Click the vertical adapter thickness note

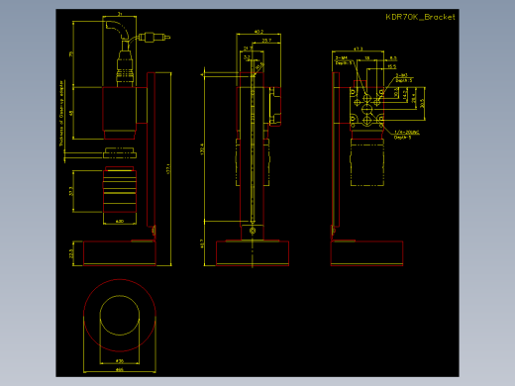point(61,114)
